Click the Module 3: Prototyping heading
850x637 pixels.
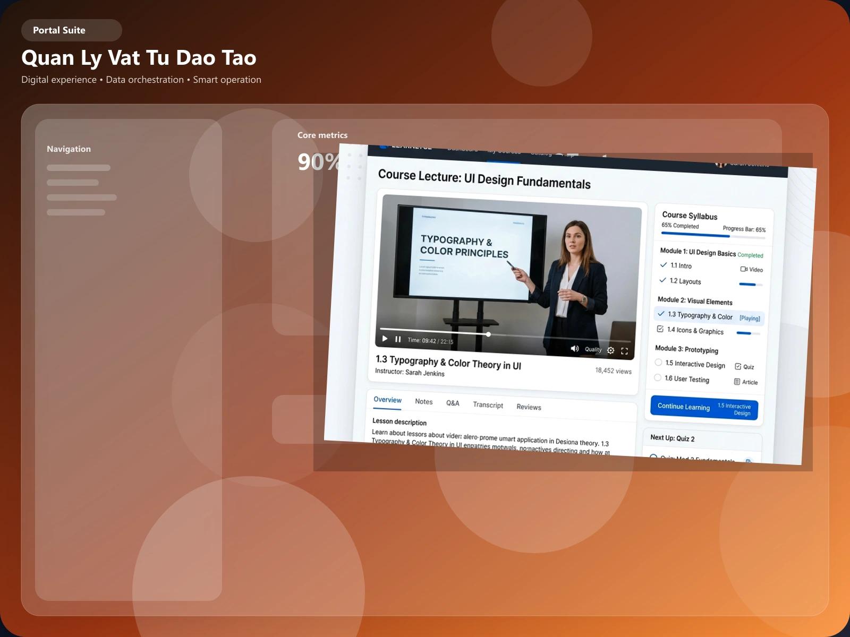click(x=686, y=349)
